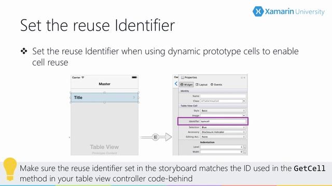Click the Indentation section heading
The image size is (332, 186).
click(x=207, y=143)
